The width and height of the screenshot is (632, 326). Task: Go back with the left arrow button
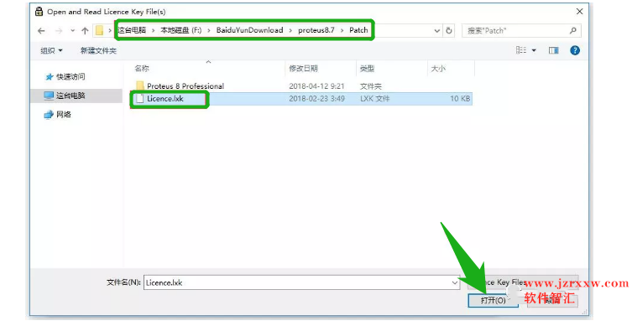[x=41, y=30]
